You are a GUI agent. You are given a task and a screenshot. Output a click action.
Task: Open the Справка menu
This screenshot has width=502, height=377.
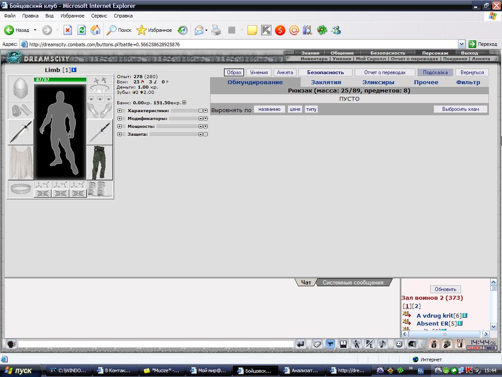coord(123,16)
